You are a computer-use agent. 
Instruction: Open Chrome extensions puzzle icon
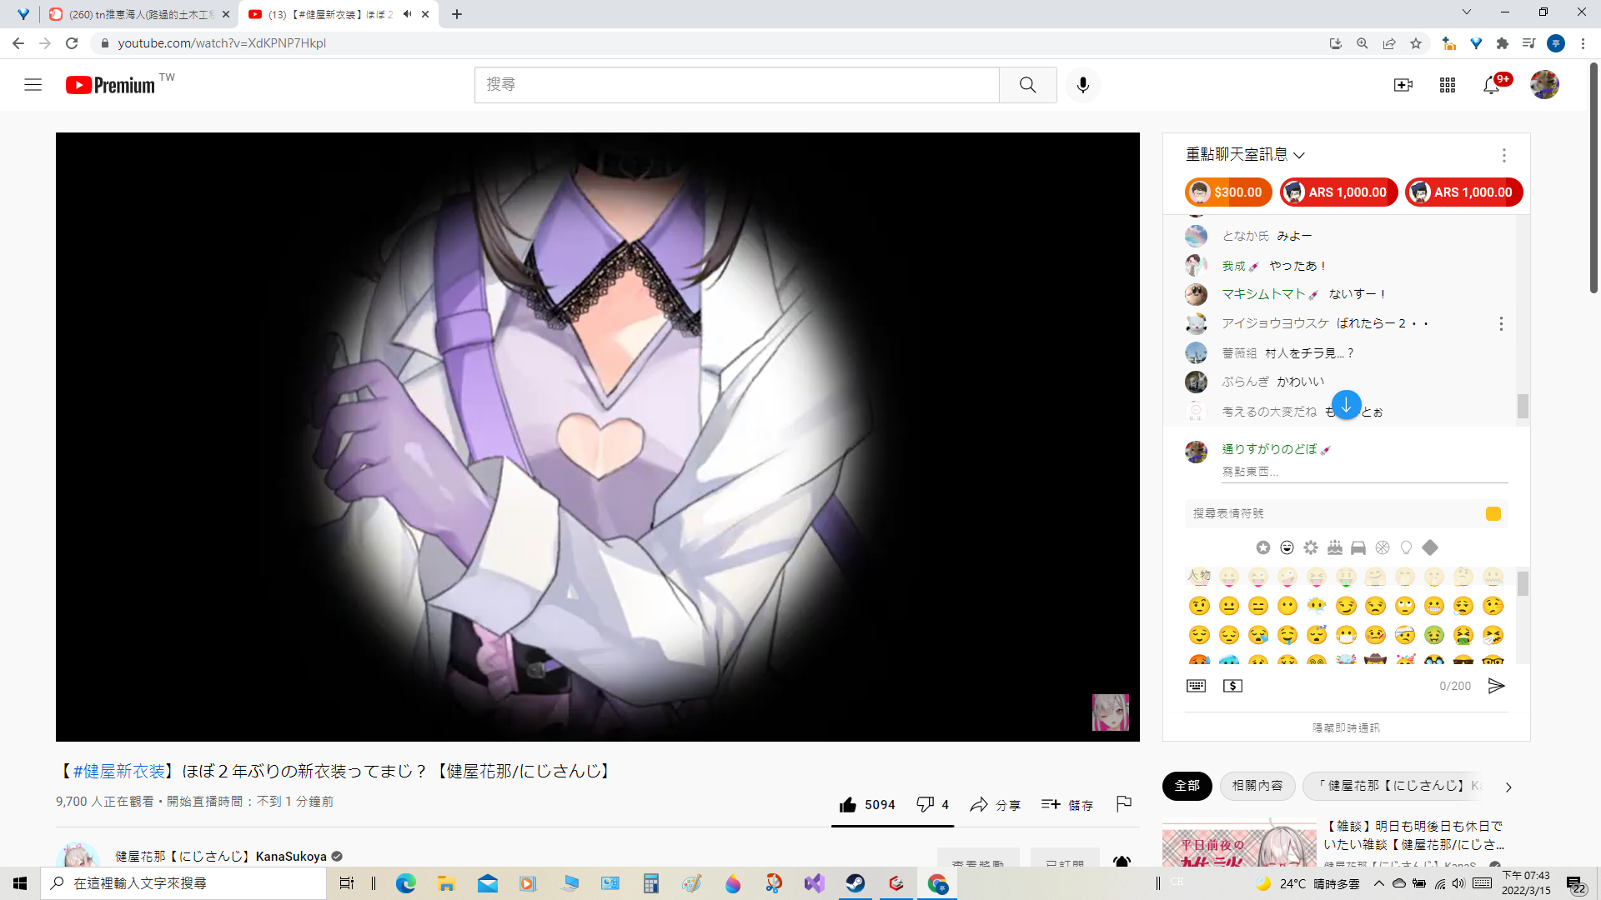(1502, 43)
